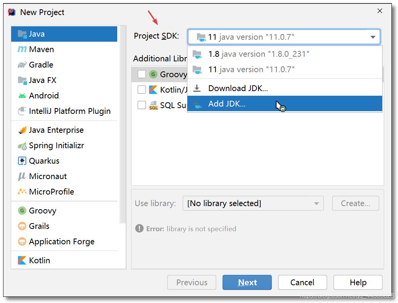398x303 pixels.
Task: Tick the Kotlin/JVM library checkbox
Action: 142,90
